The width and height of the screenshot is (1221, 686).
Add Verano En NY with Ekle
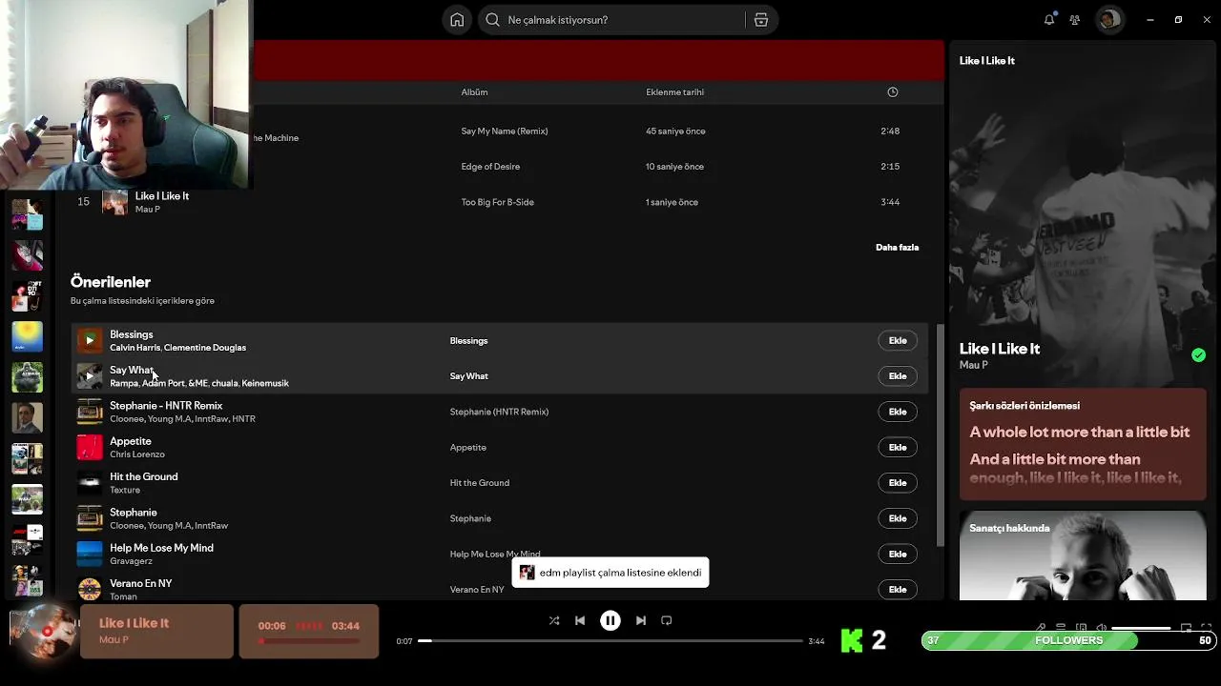coord(898,590)
